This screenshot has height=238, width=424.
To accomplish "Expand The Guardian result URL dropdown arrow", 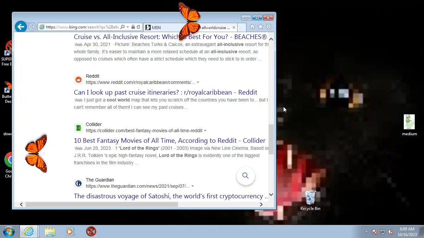I will coord(192,186).
